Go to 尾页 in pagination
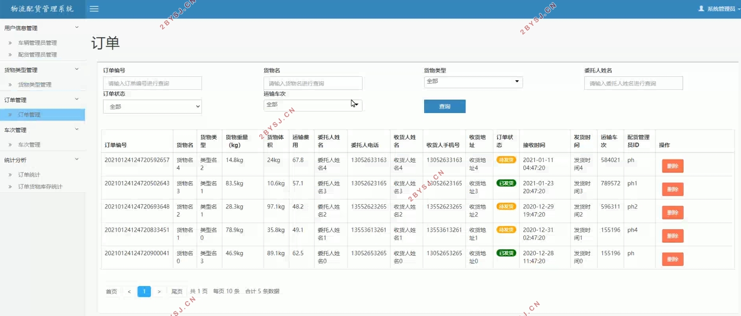Screen dimensions: 741x316 177,291
